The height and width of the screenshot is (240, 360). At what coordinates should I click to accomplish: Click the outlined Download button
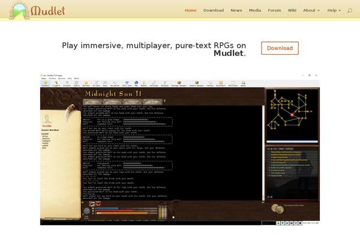point(280,48)
